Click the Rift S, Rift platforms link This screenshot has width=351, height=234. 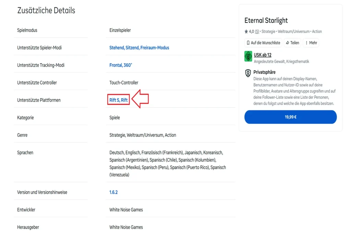click(x=118, y=100)
